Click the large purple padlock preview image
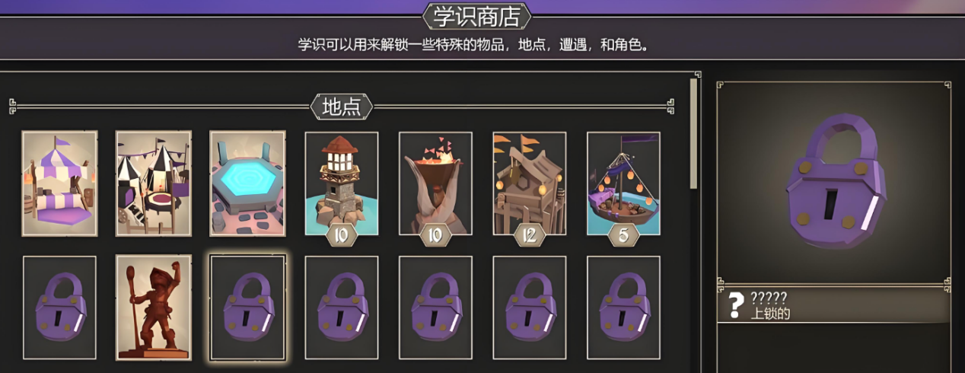The image size is (965, 373). (833, 183)
